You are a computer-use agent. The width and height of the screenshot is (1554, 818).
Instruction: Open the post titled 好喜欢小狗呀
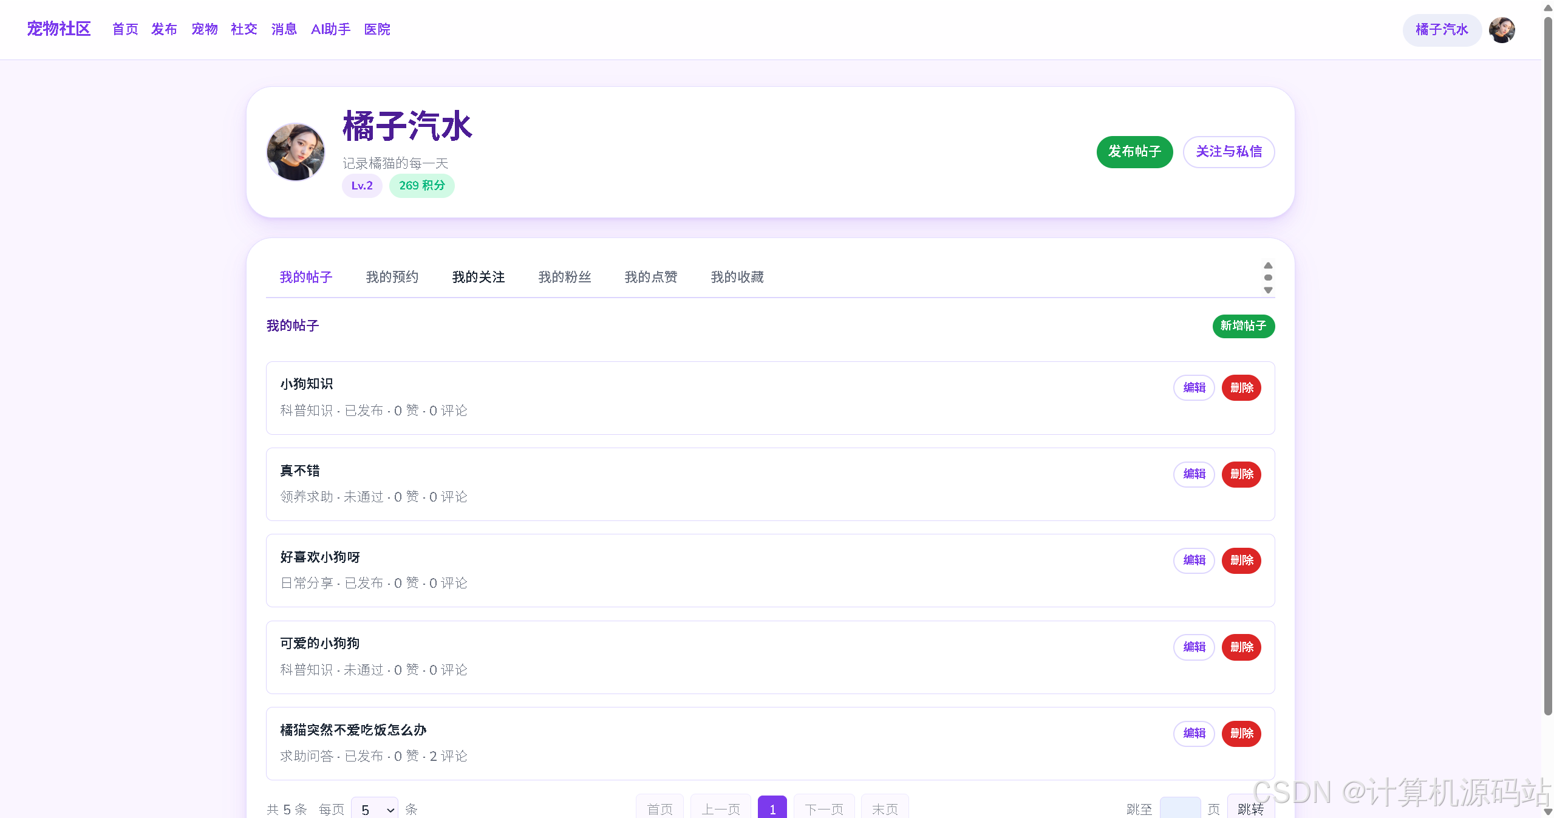[320, 557]
